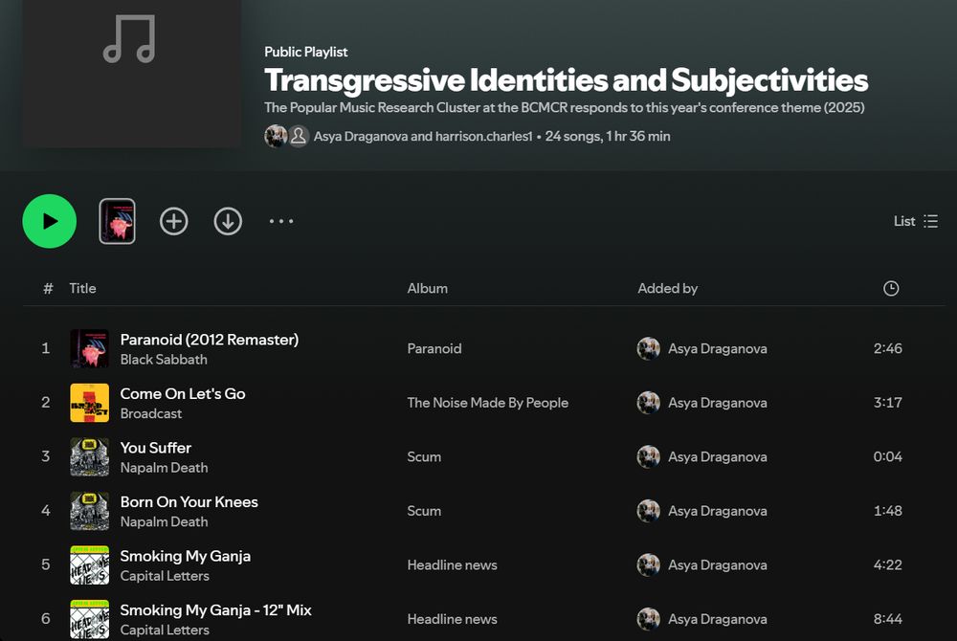Open Asya Draganova profile avatar in header
Screen dimensions: 957x641
[x=276, y=136]
